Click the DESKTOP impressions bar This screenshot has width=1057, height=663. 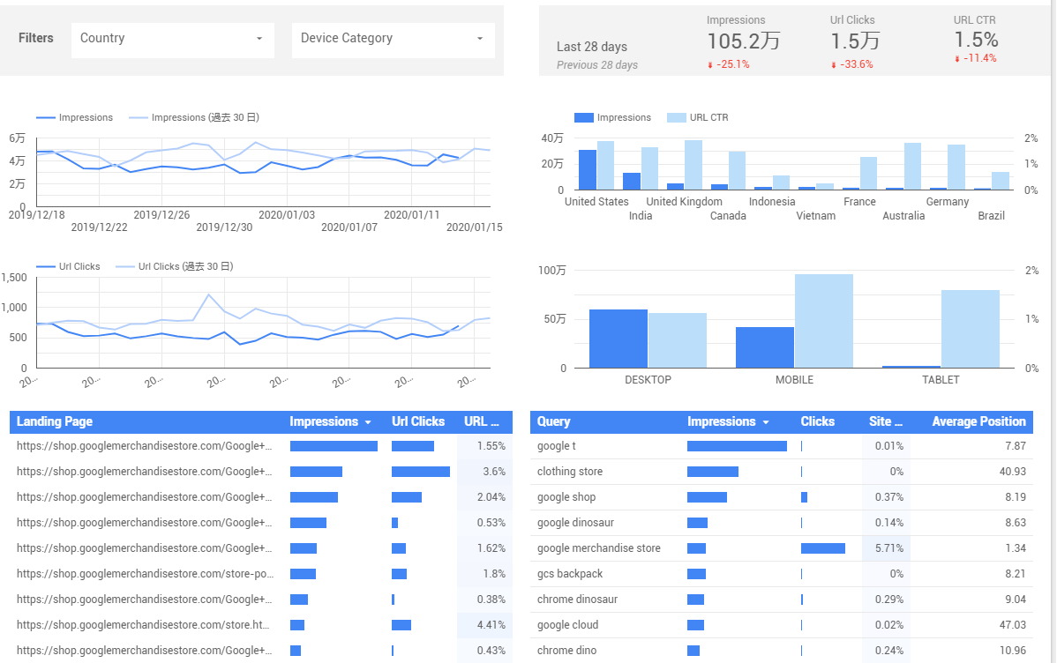click(618, 339)
